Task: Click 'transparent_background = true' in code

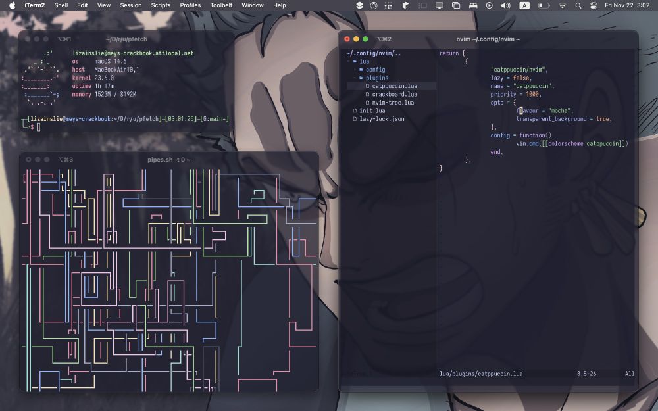Action: pyautogui.click(x=563, y=119)
